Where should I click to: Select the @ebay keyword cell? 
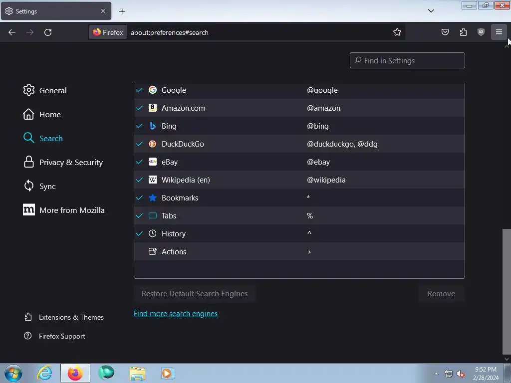318,162
